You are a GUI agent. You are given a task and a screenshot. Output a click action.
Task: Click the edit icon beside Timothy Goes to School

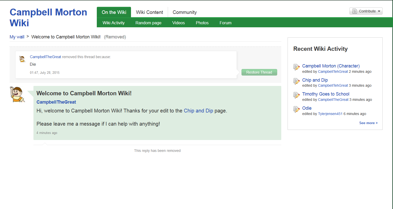[296, 95]
